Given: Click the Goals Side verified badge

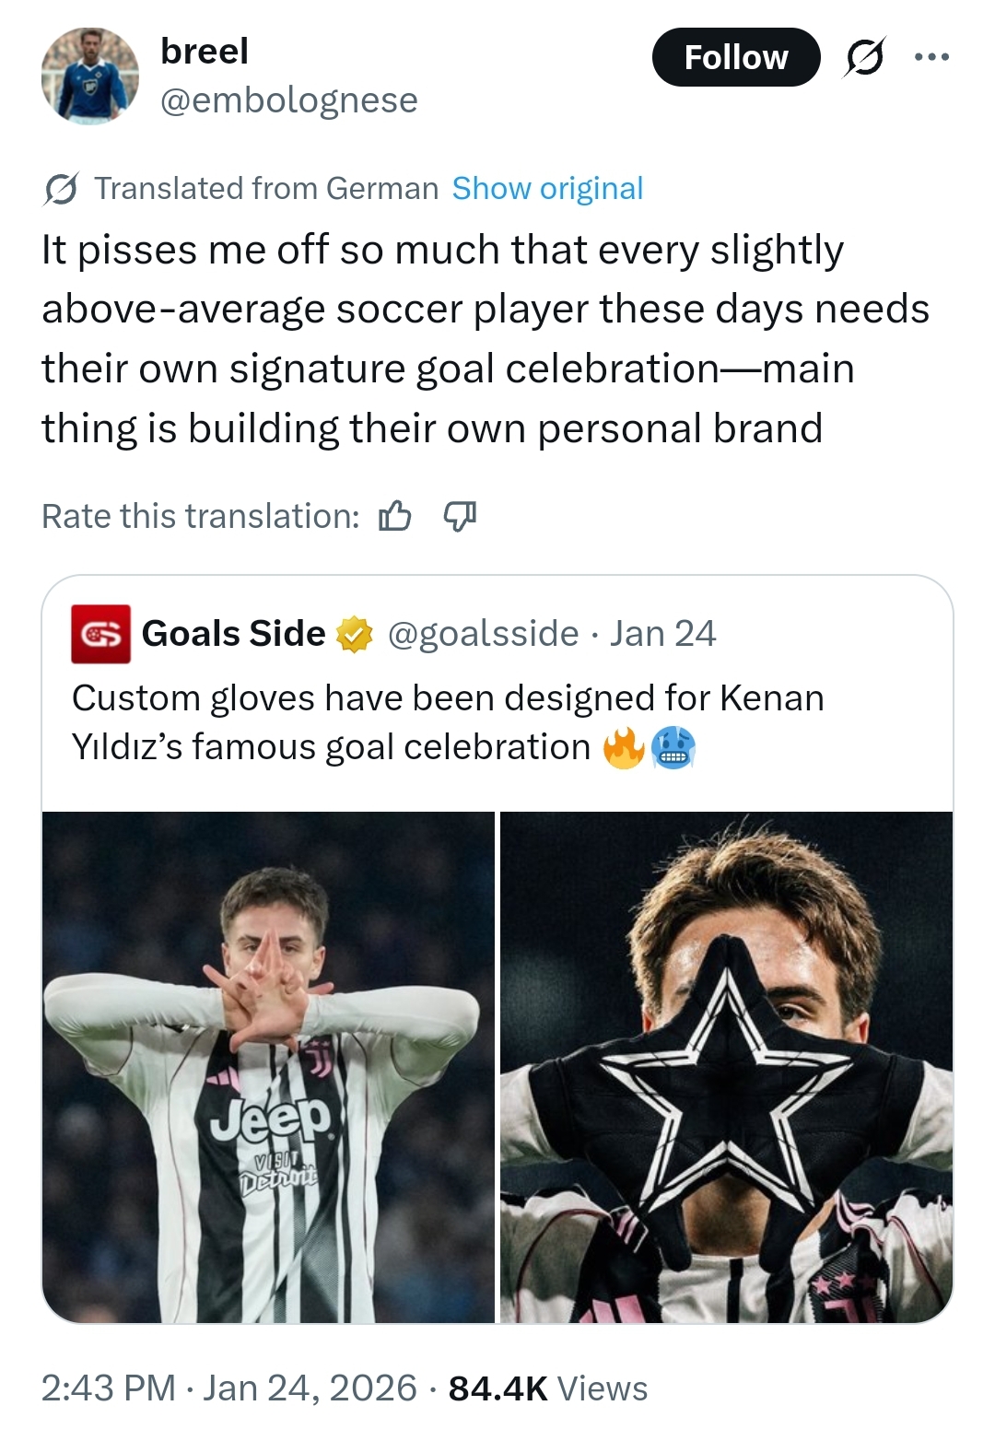Looking at the screenshot, I should click(355, 635).
